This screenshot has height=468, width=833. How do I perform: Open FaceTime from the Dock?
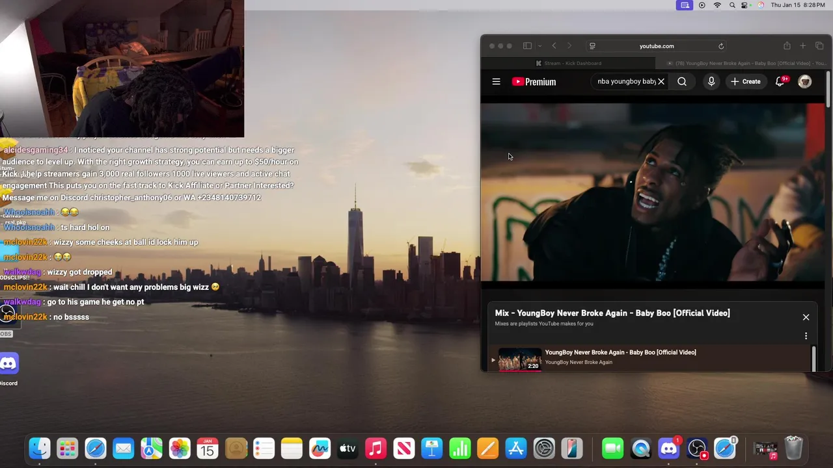coord(612,448)
